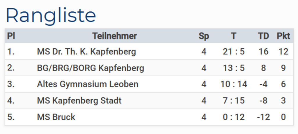Select the 7 : 15 goals cell

234,101
